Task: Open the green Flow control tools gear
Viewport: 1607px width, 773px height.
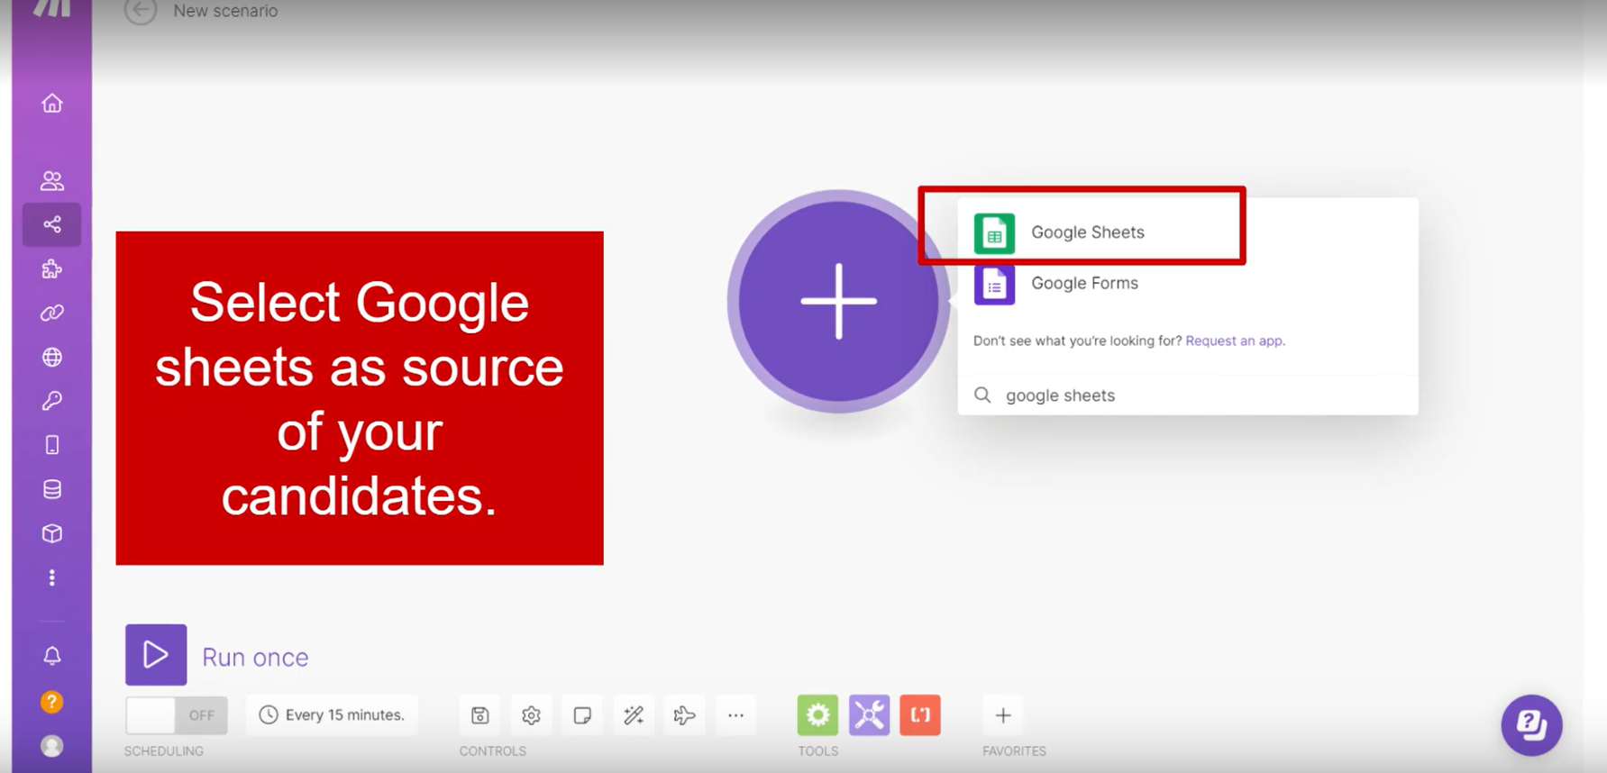Action: 817,715
